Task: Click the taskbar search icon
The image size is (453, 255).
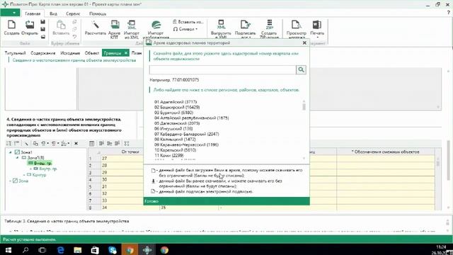Action: click(x=25, y=250)
